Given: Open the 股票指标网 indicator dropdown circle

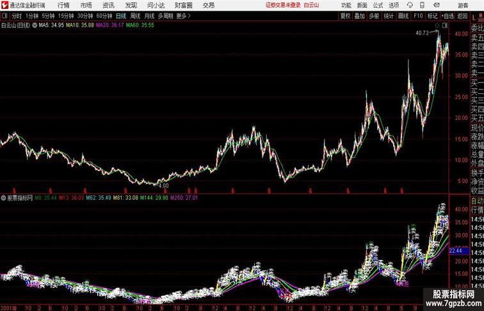Looking at the screenshot, I should pos(3,198).
